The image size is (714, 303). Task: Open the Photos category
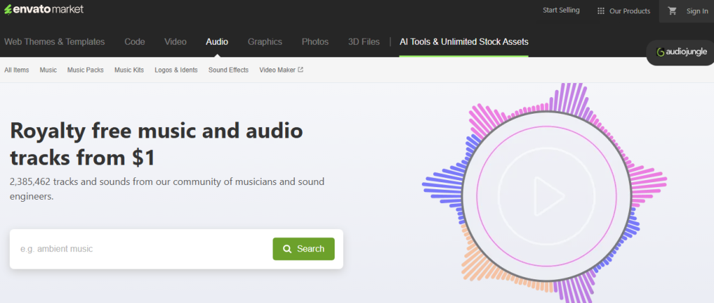pos(315,42)
